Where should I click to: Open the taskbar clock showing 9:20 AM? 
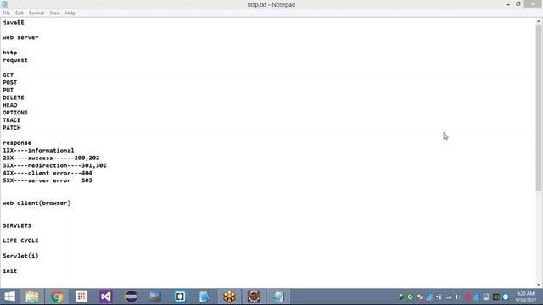(525, 297)
